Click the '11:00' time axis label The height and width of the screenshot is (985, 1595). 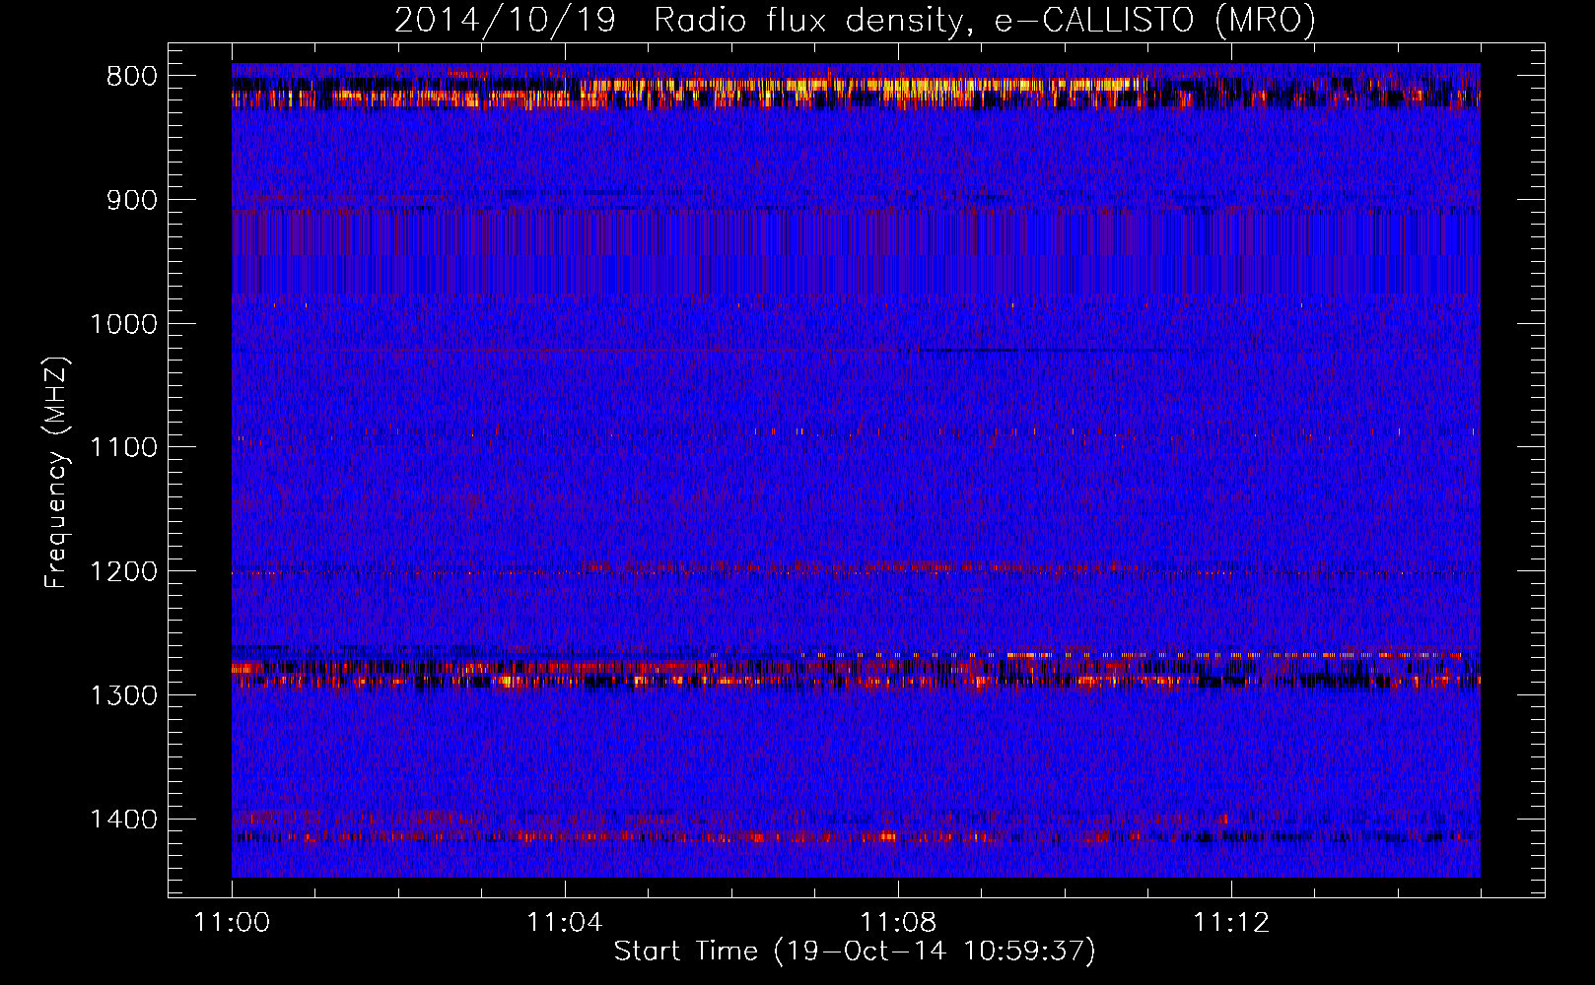tap(232, 923)
